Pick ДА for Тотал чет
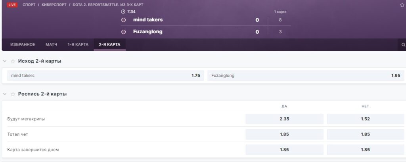406x162 pixels. [x=284, y=134]
